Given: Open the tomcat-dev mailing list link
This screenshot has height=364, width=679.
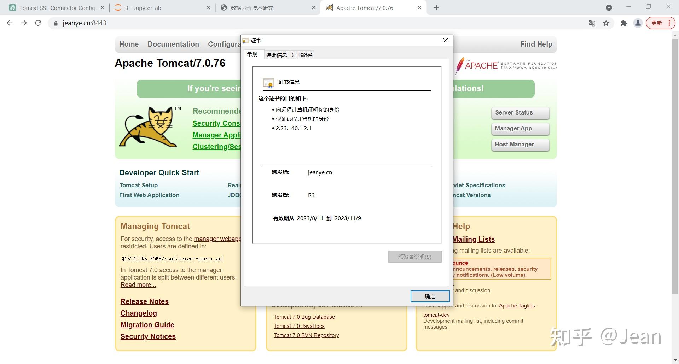Looking at the screenshot, I should (x=436, y=315).
